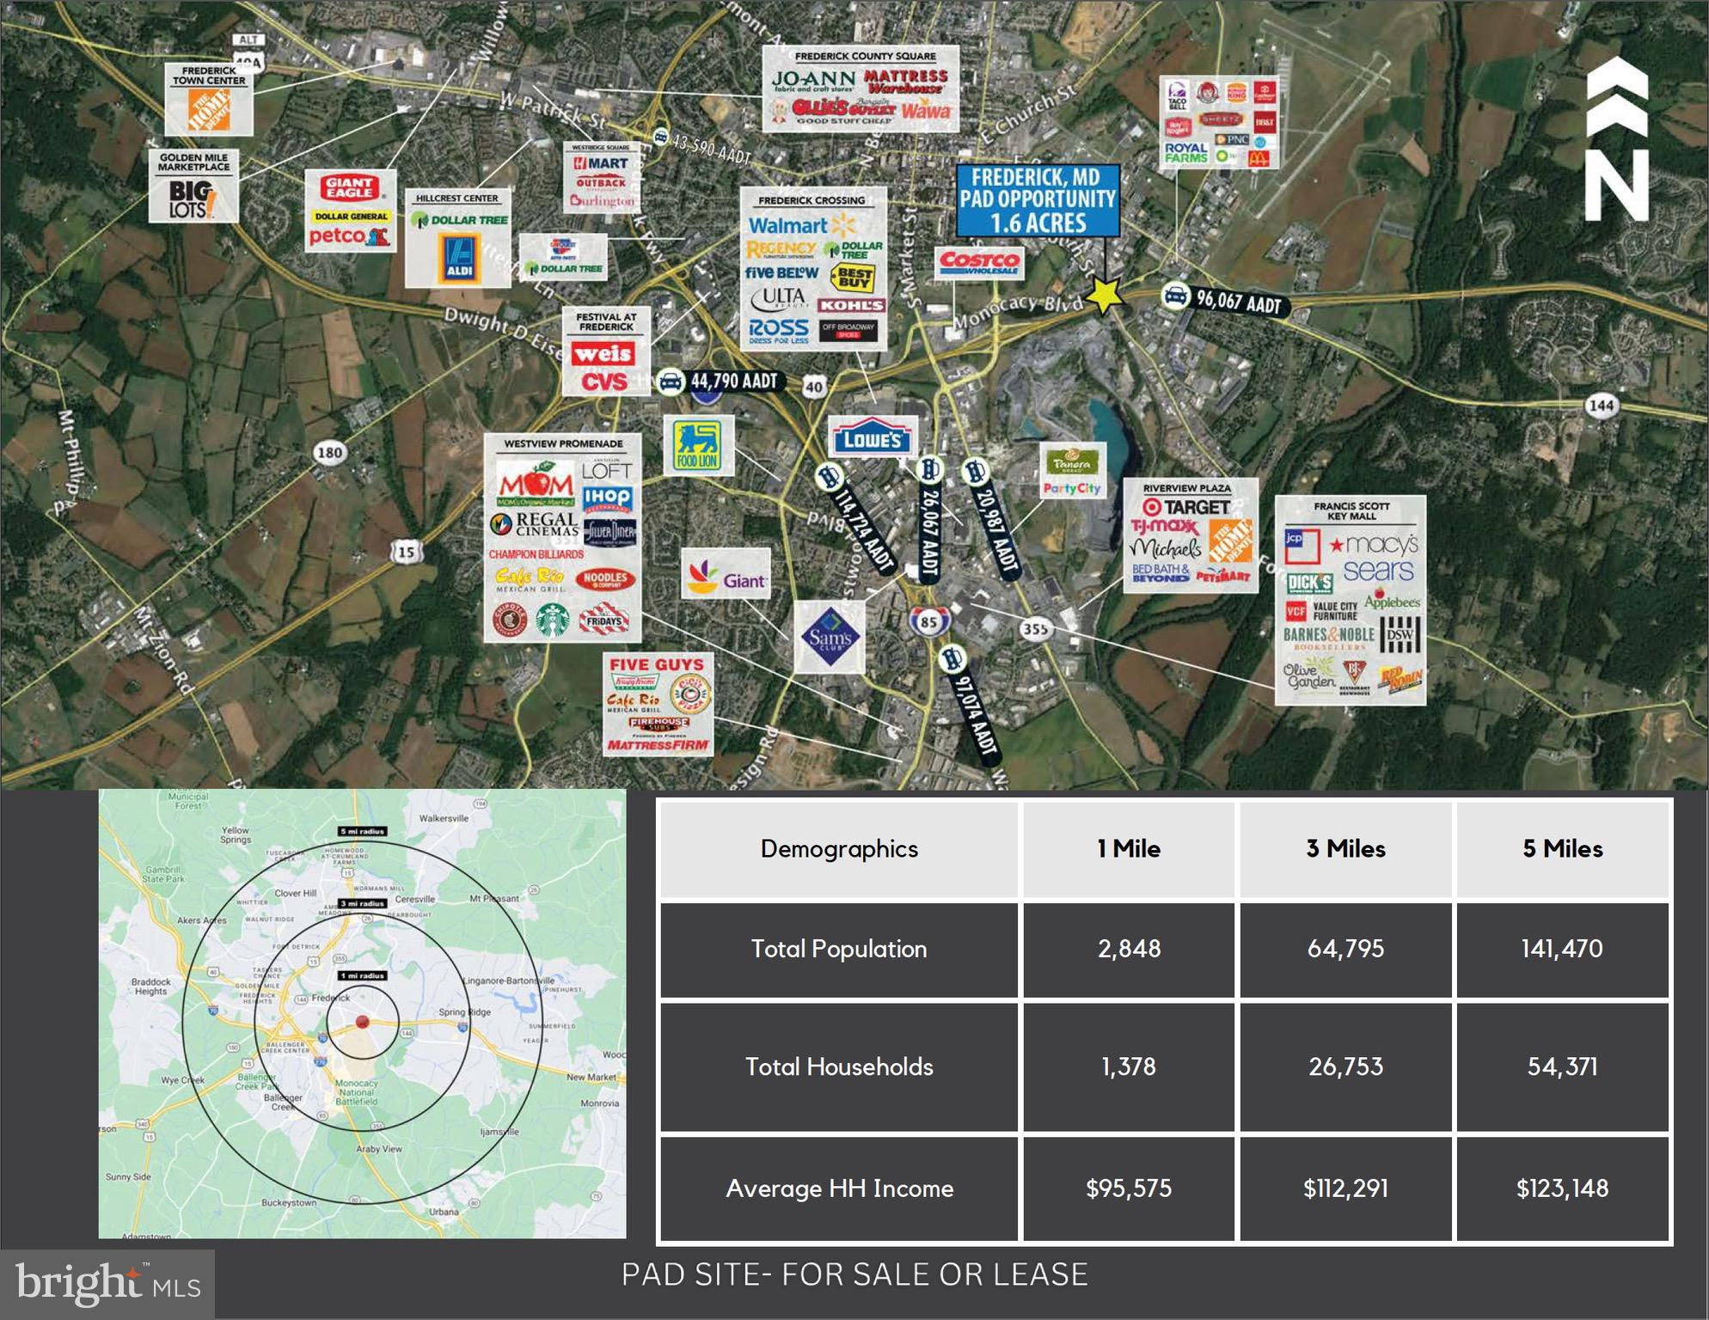
Task: Select the 5 Miles column header
Action: (x=1562, y=849)
